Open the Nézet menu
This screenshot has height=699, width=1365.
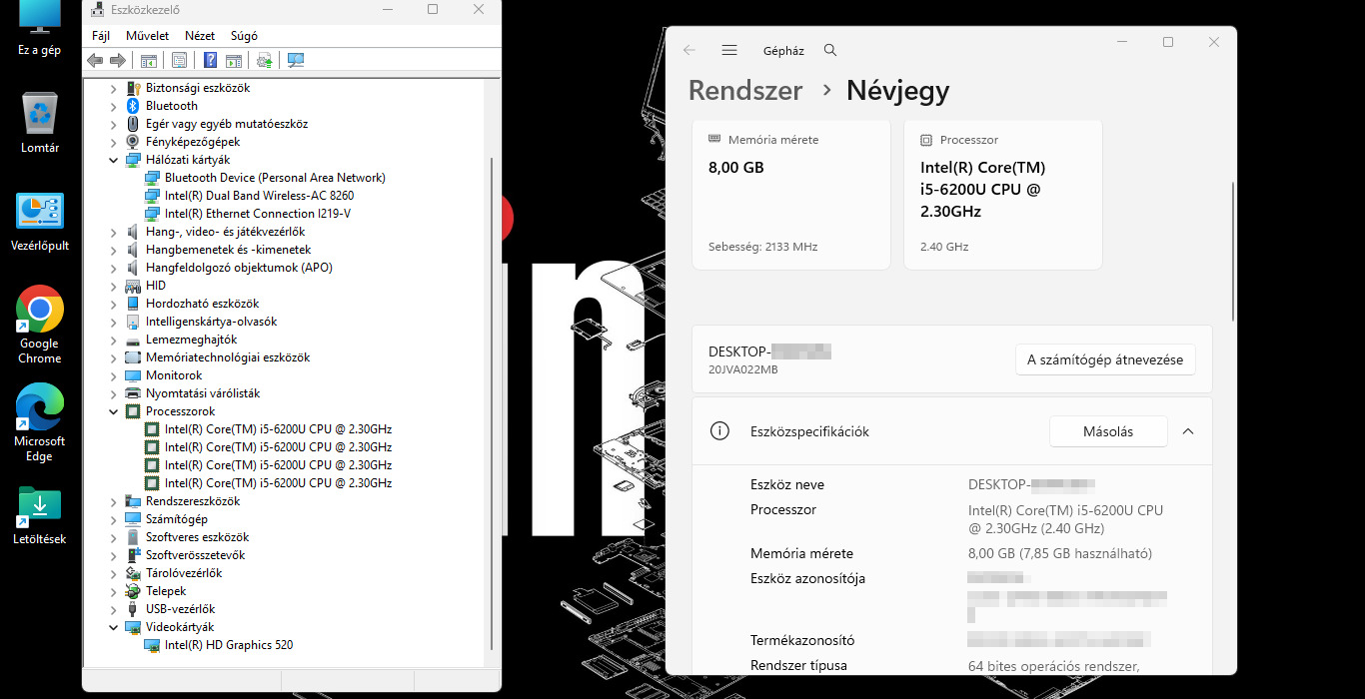(x=200, y=36)
